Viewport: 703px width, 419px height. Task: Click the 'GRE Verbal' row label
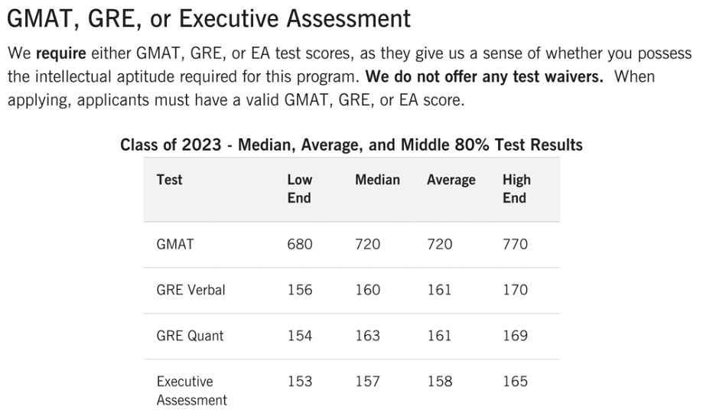coord(190,291)
